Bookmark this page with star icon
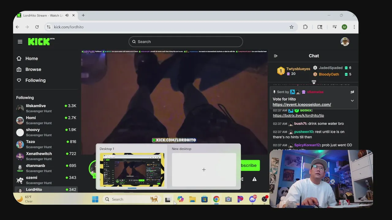The image size is (392, 220). [x=292, y=27]
